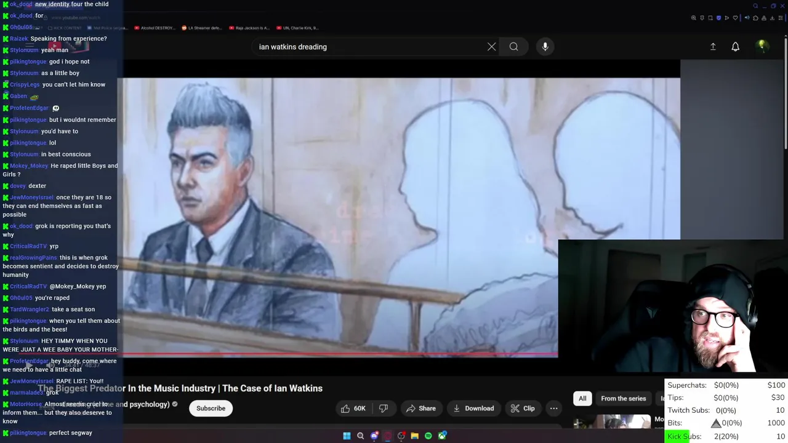Click chat username CrispyLegs
The height and width of the screenshot is (443, 788).
click(x=25, y=85)
